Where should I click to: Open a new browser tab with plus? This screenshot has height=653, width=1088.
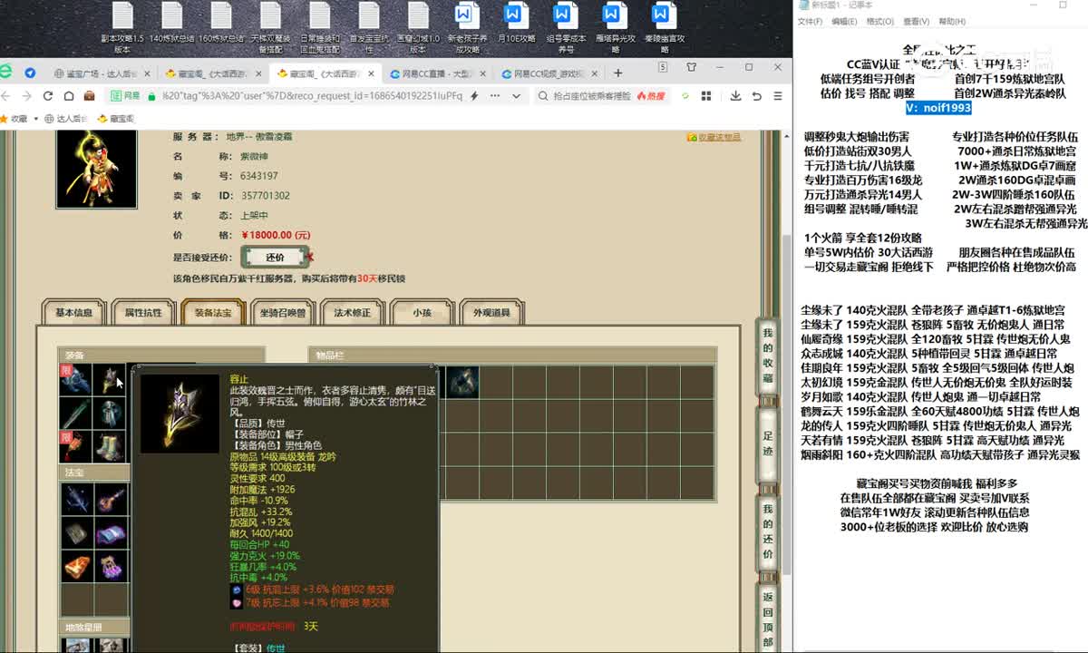617,73
